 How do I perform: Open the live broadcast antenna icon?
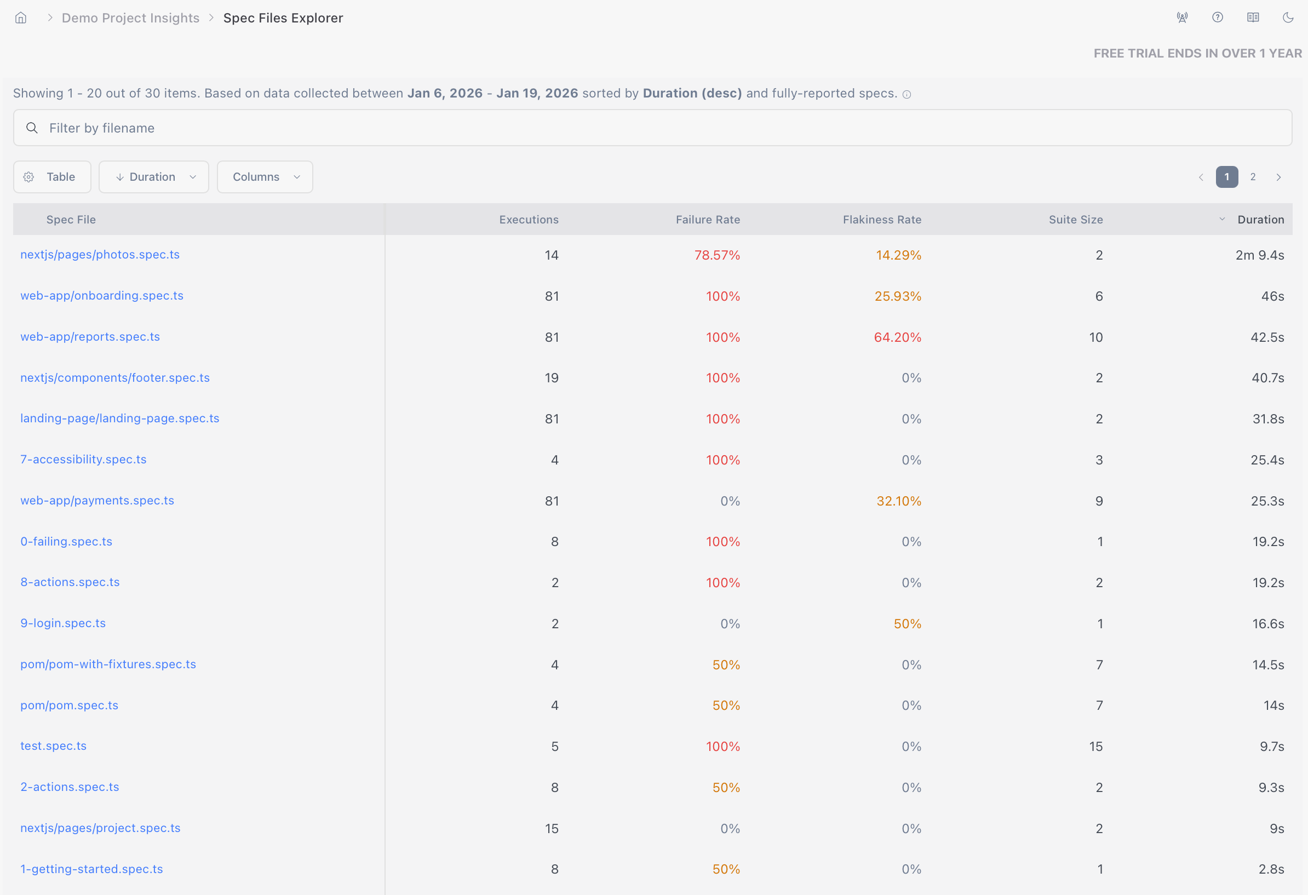(1182, 18)
